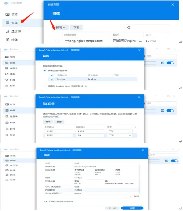Click open-details icon behind the 摘要 dialog
This screenshot has width=183, height=211.
pos(167,161)
